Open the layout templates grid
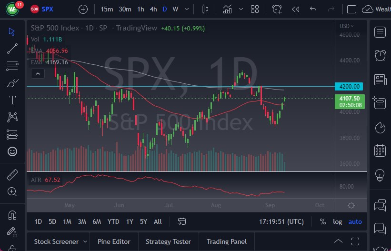 (x=255, y=9)
